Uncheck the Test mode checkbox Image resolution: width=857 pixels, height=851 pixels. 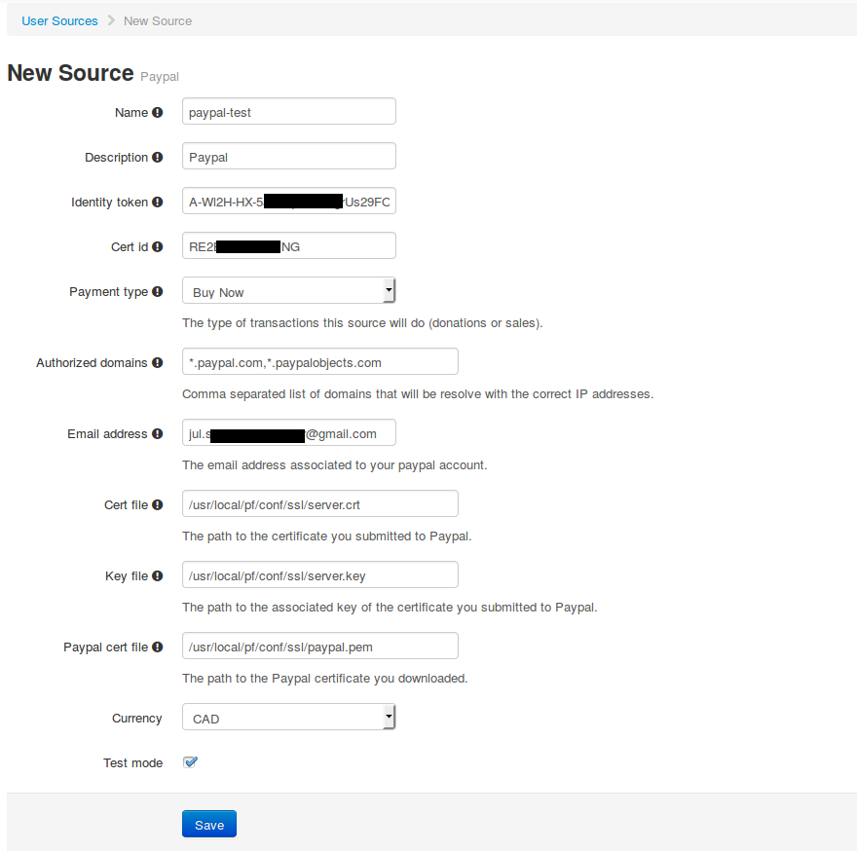190,762
